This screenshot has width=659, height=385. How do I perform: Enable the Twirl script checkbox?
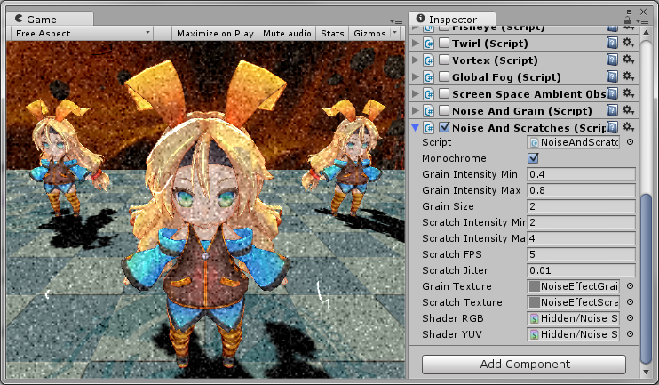444,43
